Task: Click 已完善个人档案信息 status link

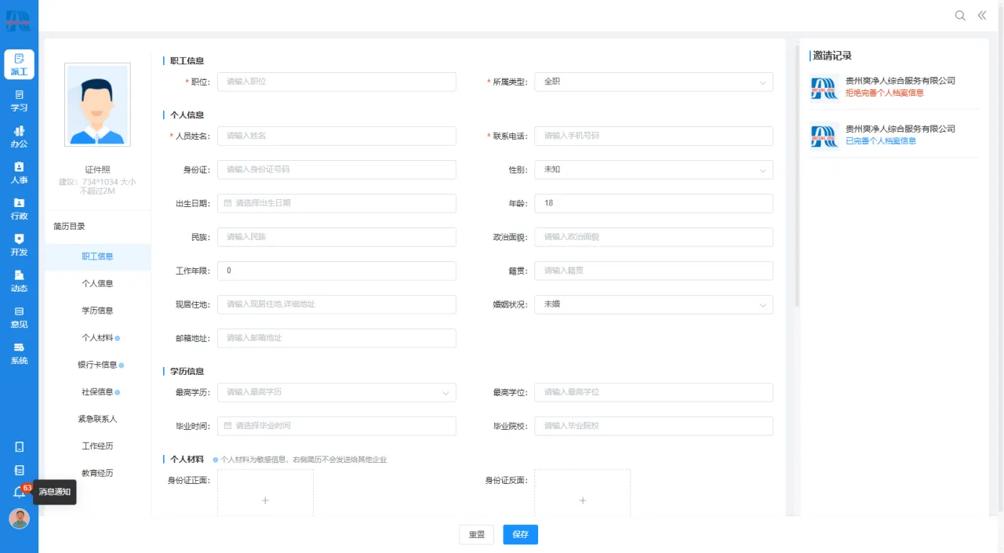Action: (x=881, y=141)
